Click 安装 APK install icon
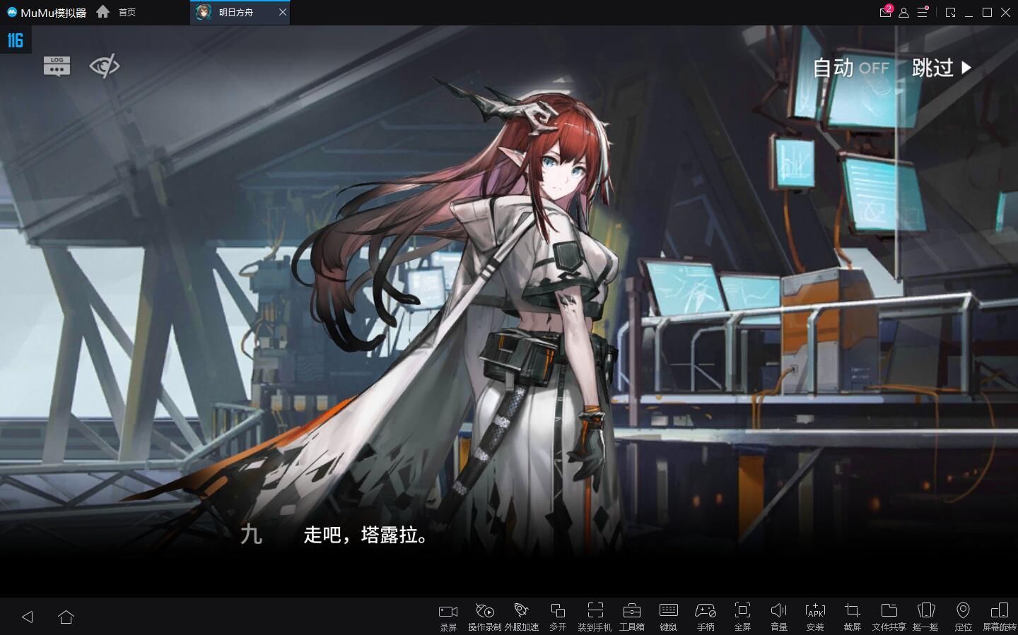This screenshot has width=1018, height=635. click(815, 617)
